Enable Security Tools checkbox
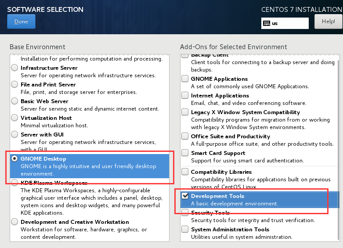This screenshot has height=248, width=343. click(185, 212)
